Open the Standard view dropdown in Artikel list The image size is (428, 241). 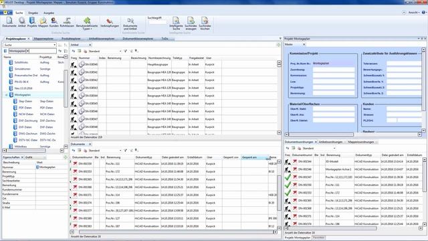tap(120, 51)
